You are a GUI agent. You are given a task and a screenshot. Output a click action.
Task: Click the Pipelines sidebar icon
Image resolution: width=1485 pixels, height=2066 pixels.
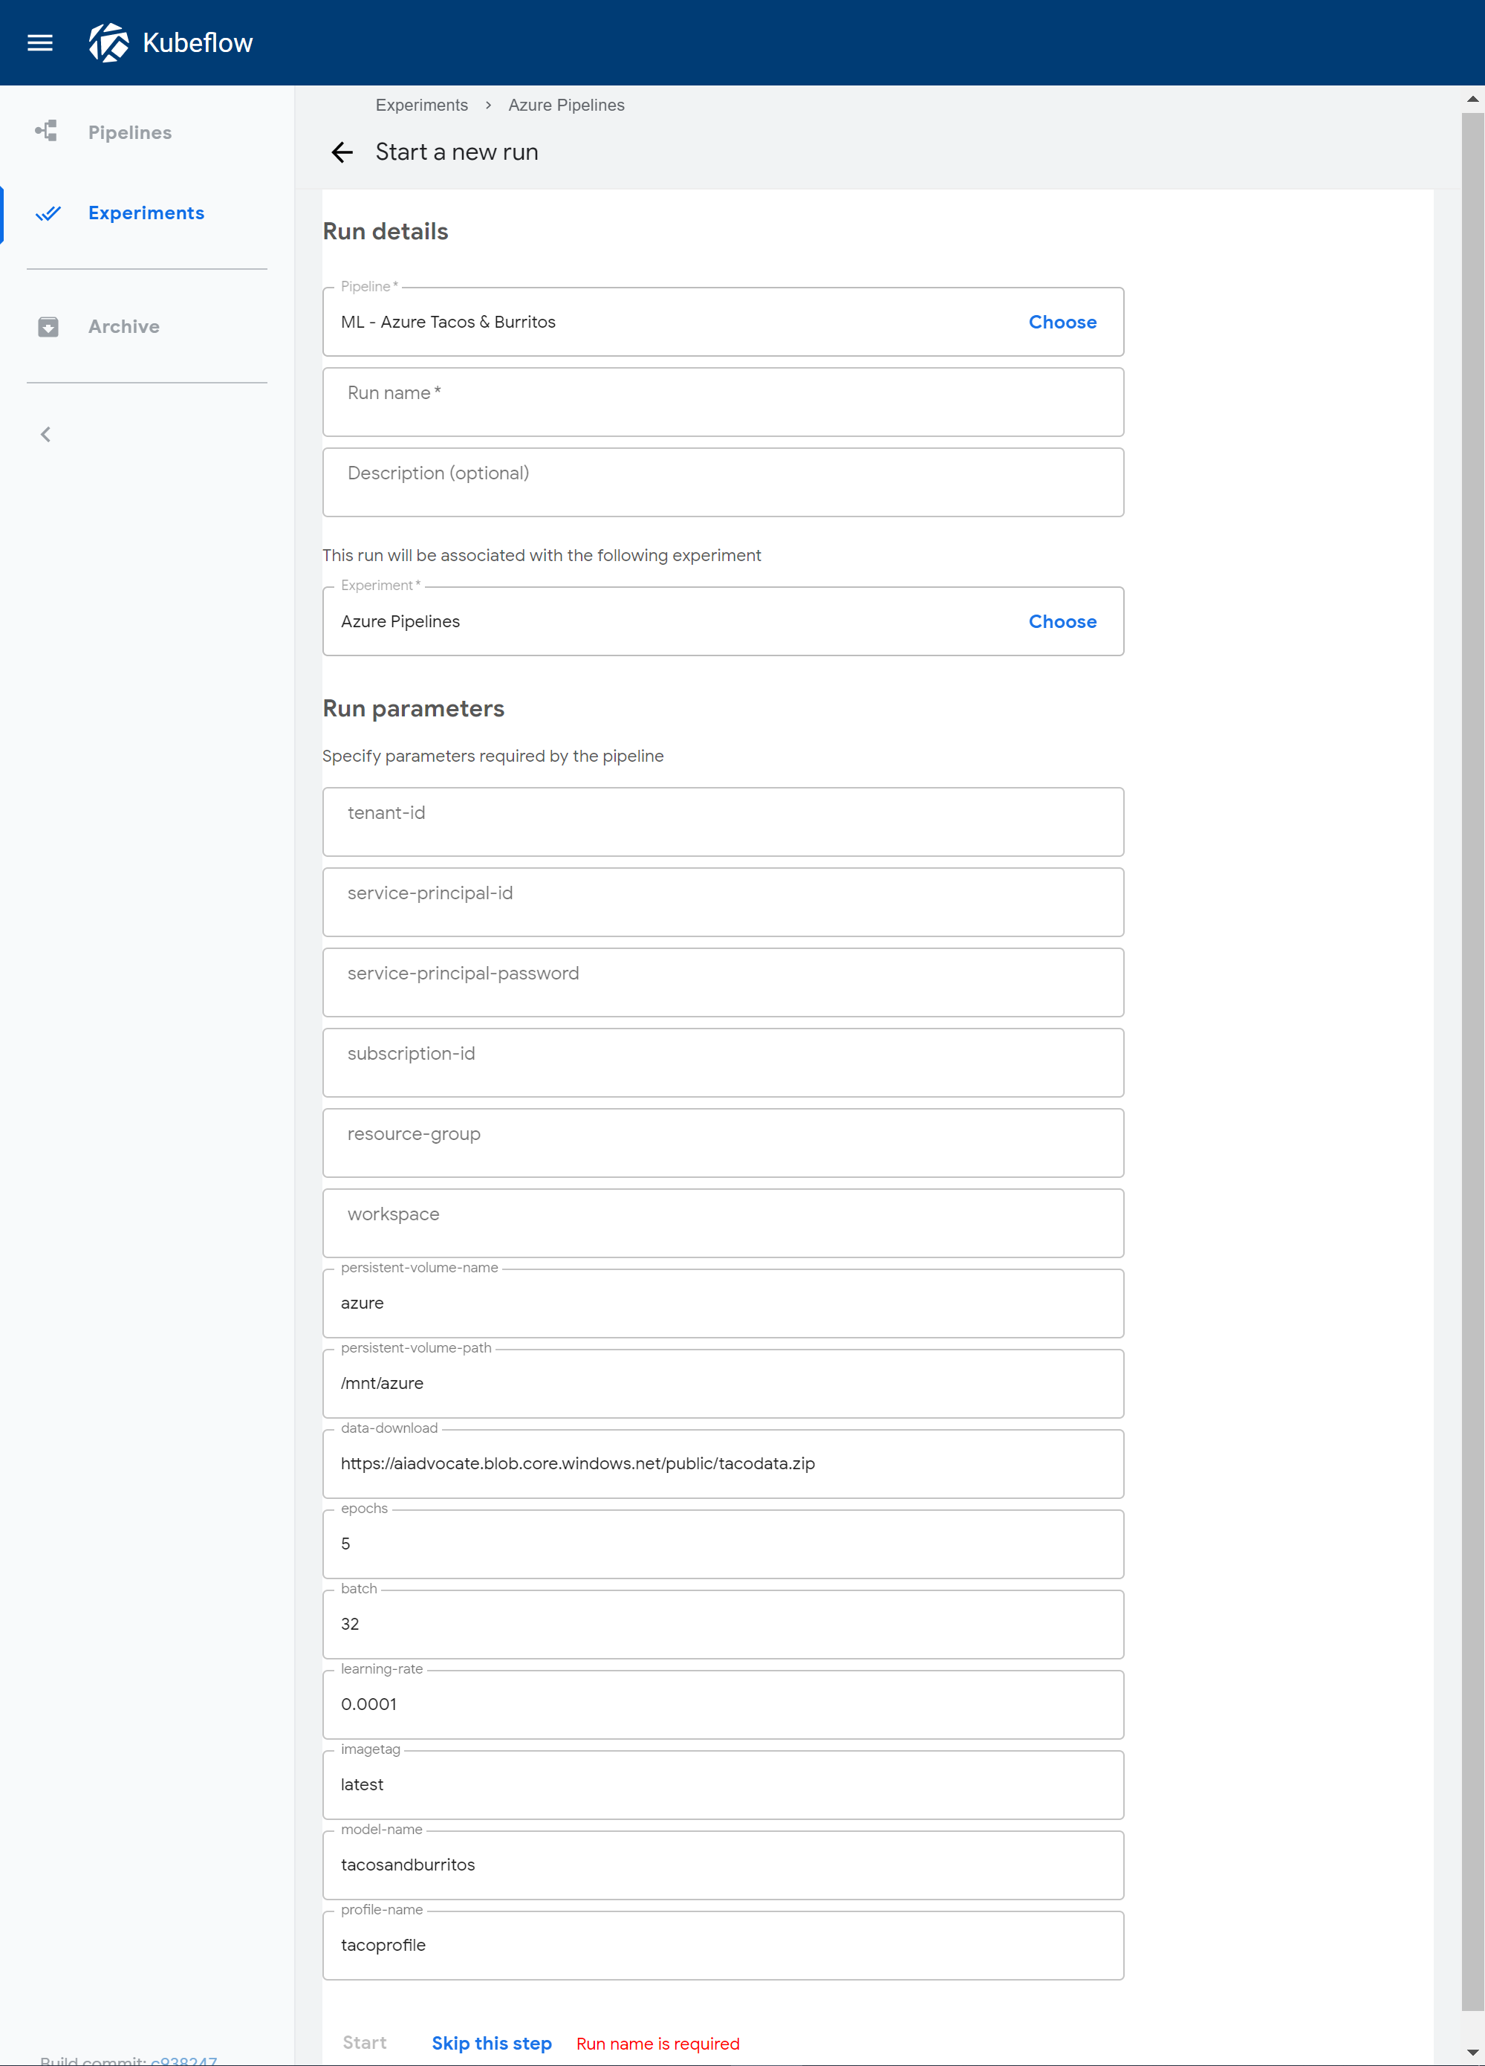[x=45, y=130]
